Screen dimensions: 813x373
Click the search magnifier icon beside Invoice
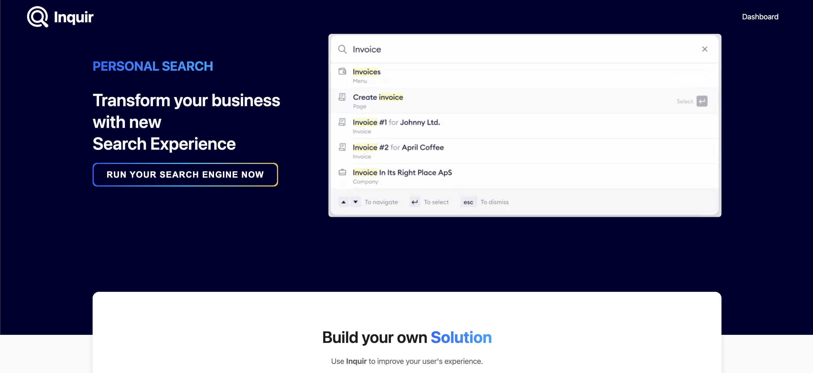tap(342, 49)
